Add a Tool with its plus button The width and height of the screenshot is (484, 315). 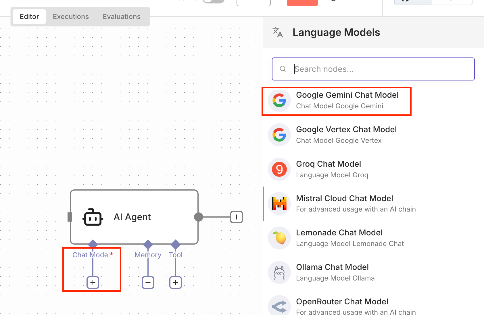tap(175, 282)
